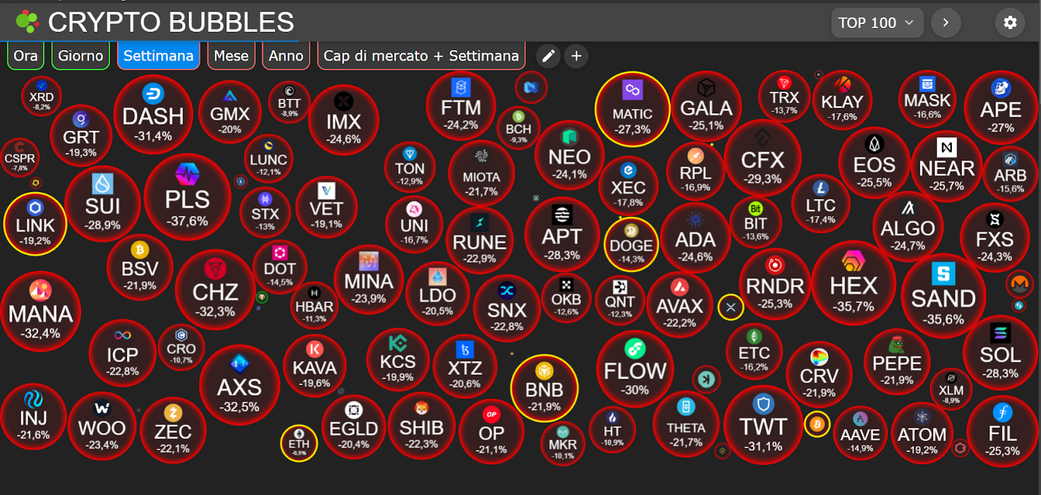
Task: Select the SNX bubble
Action: tap(507, 308)
